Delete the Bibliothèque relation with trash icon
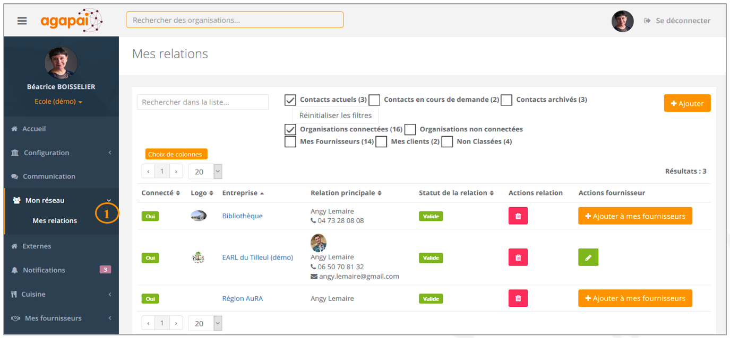This screenshot has height=338, width=730. pyautogui.click(x=518, y=216)
